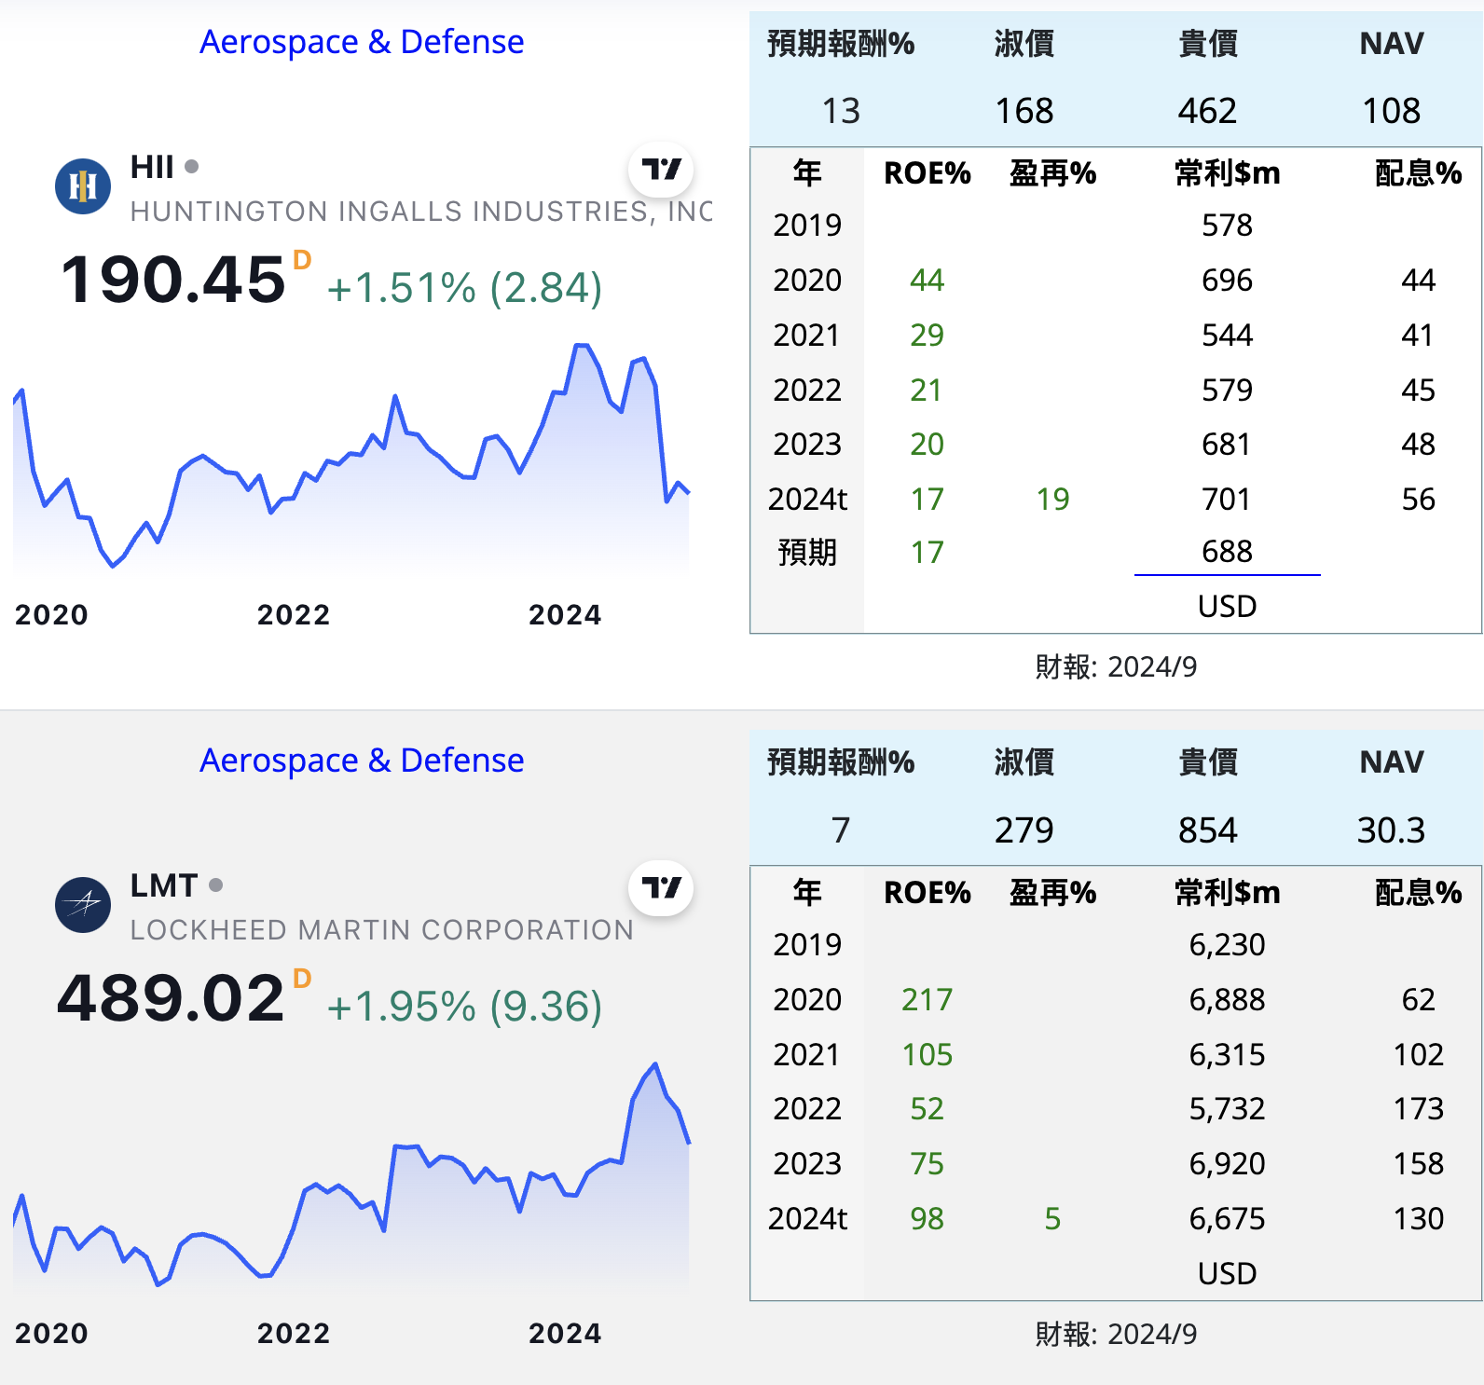Open the Aerospace & Defense link above HII
Screen dimensions: 1484x1385
[x=362, y=42]
